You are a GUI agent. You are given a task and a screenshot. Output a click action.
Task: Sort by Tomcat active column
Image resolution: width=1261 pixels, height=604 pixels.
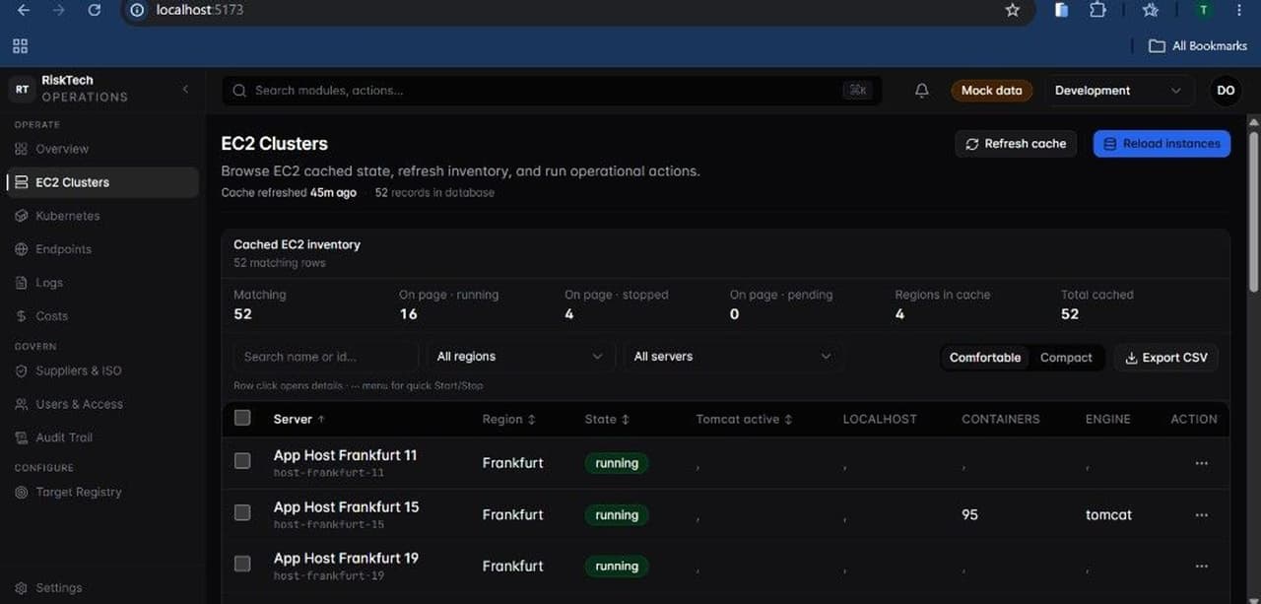point(744,419)
